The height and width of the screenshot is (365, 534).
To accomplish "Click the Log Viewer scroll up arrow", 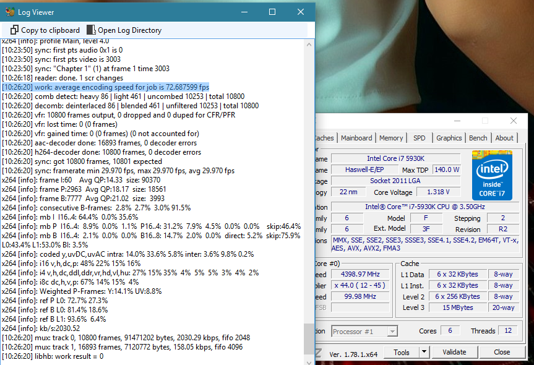I will tap(309, 45).
